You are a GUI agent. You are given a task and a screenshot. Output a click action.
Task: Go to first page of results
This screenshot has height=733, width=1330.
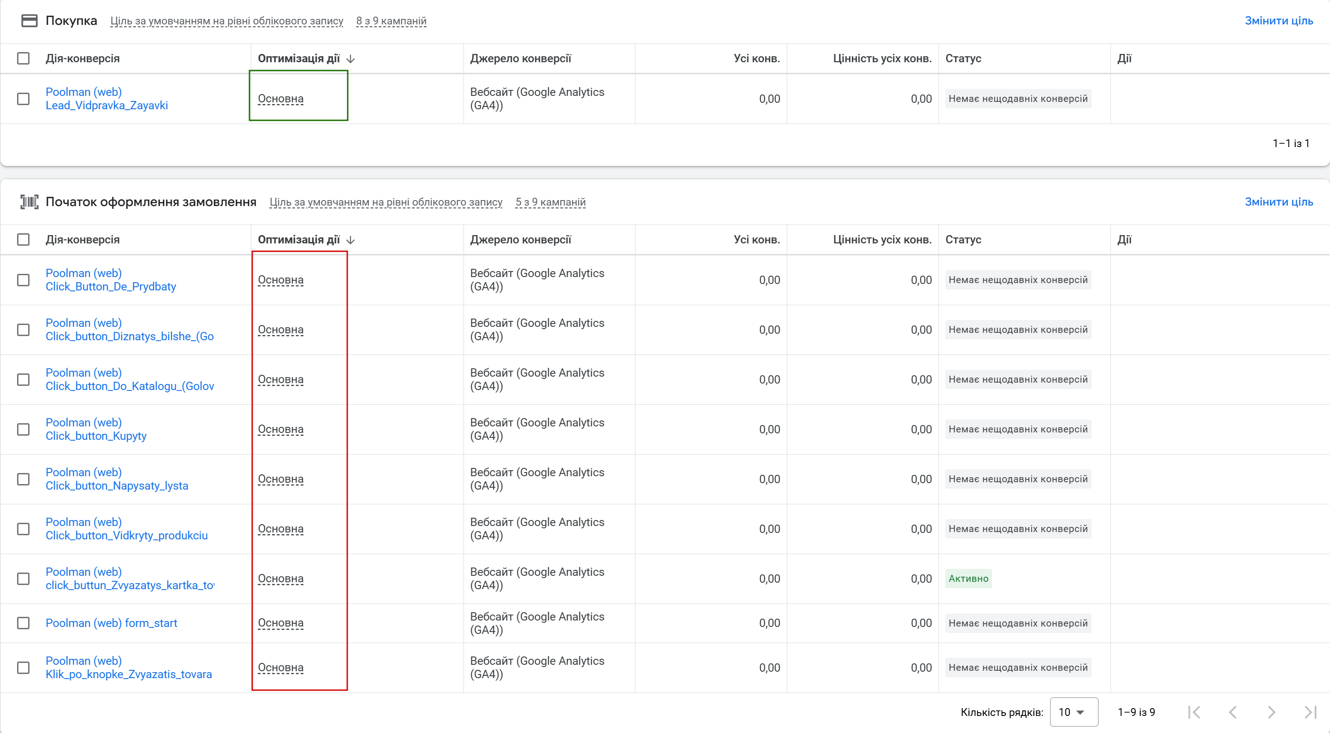pyautogui.click(x=1193, y=712)
